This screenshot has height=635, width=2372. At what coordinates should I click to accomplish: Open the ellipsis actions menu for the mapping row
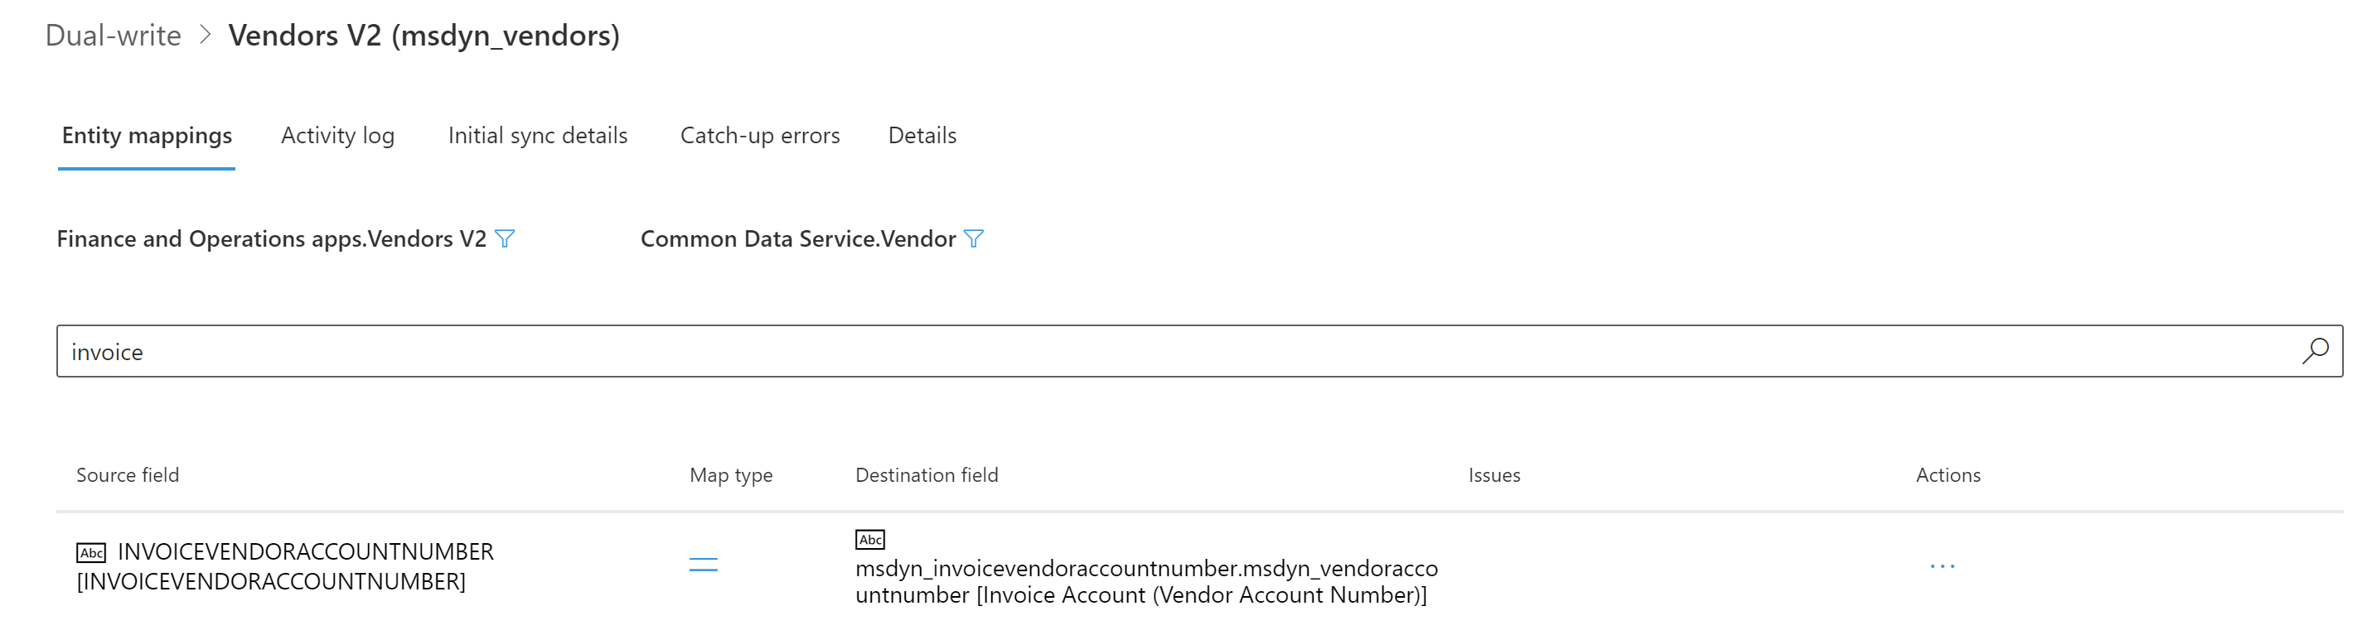1944,567
